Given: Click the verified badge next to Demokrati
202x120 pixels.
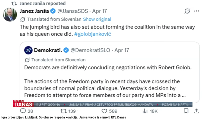Looking at the screenshot, I should point(66,50).
